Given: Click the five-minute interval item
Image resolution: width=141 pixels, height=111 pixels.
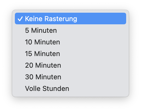Looking at the screenshot, I should pyautogui.click(x=70, y=30).
